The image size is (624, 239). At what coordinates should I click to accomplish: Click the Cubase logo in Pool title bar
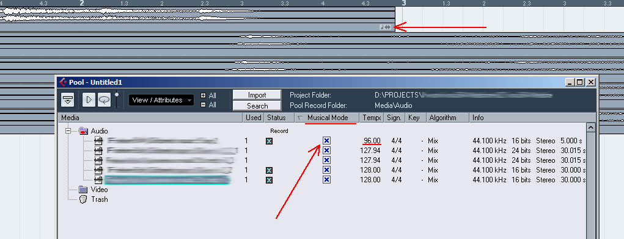63,82
